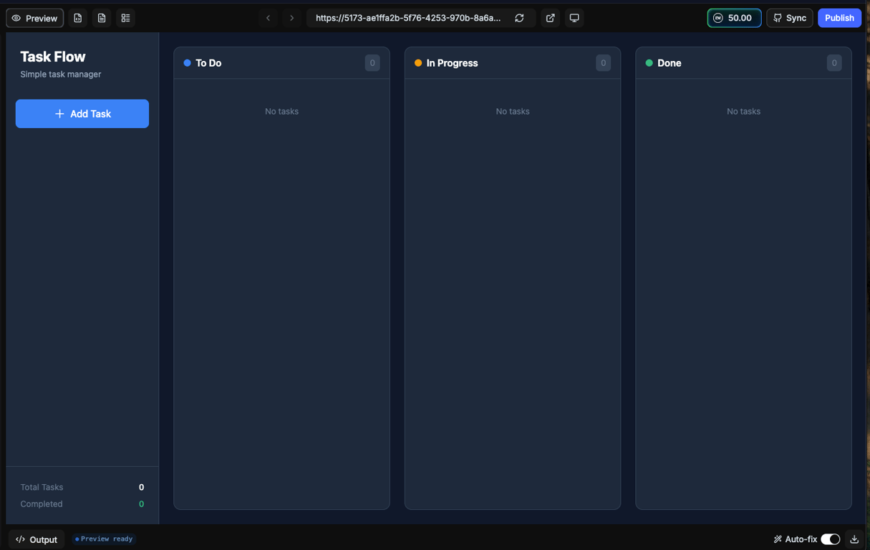Publish the project
Image resolution: width=870 pixels, height=550 pixels.
click(x=839, y=18)
